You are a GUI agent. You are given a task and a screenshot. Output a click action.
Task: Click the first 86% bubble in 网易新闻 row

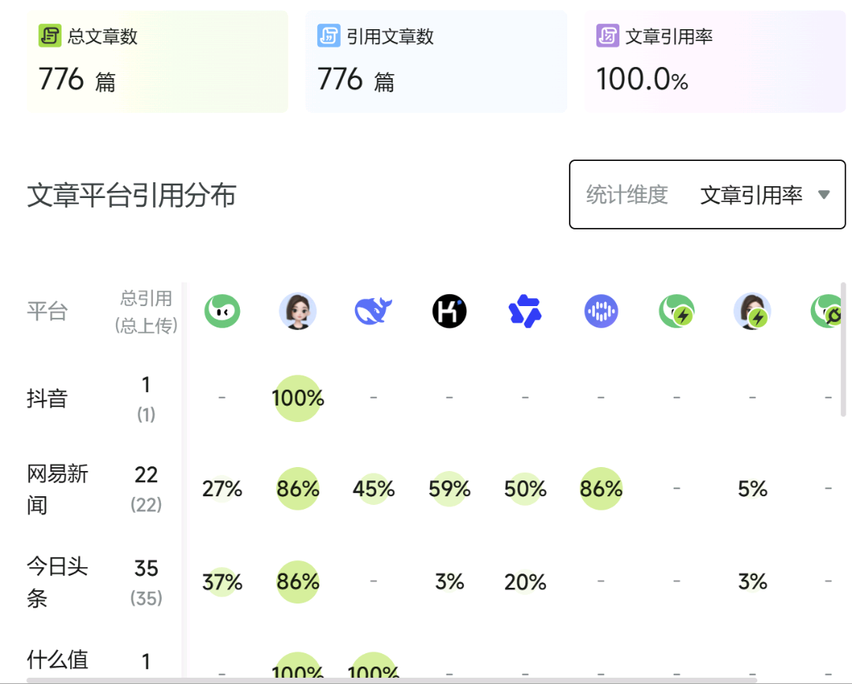pyautogui.click(x=297, y=489)
